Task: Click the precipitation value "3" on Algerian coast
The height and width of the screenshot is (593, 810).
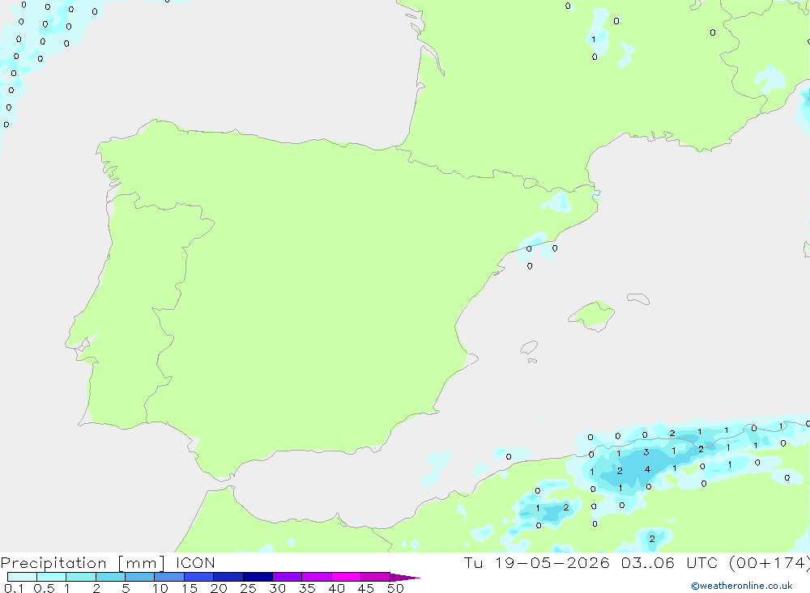Action: pos(646,452)
